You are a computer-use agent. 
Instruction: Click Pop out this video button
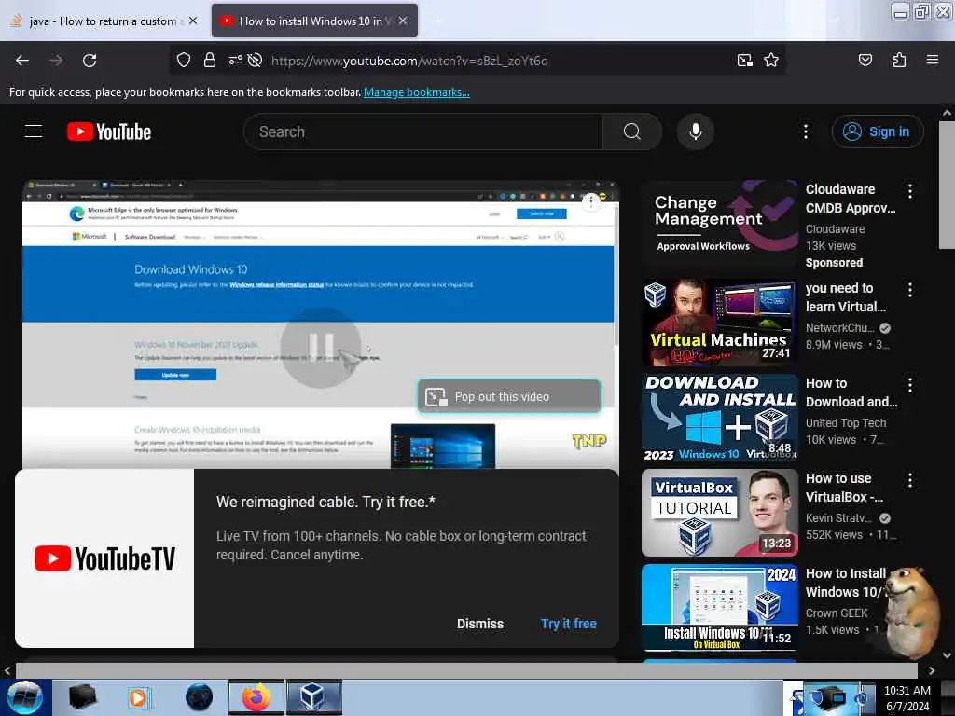(x=509, y=396)
